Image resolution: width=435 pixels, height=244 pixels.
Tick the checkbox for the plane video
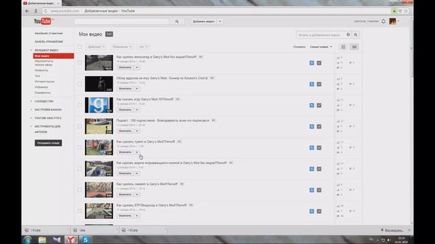tap(80, 190)
